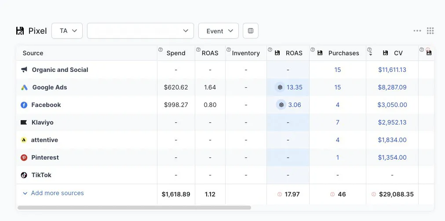Click the Pinterest logo icon
The image size is (445, 221).
24,157
